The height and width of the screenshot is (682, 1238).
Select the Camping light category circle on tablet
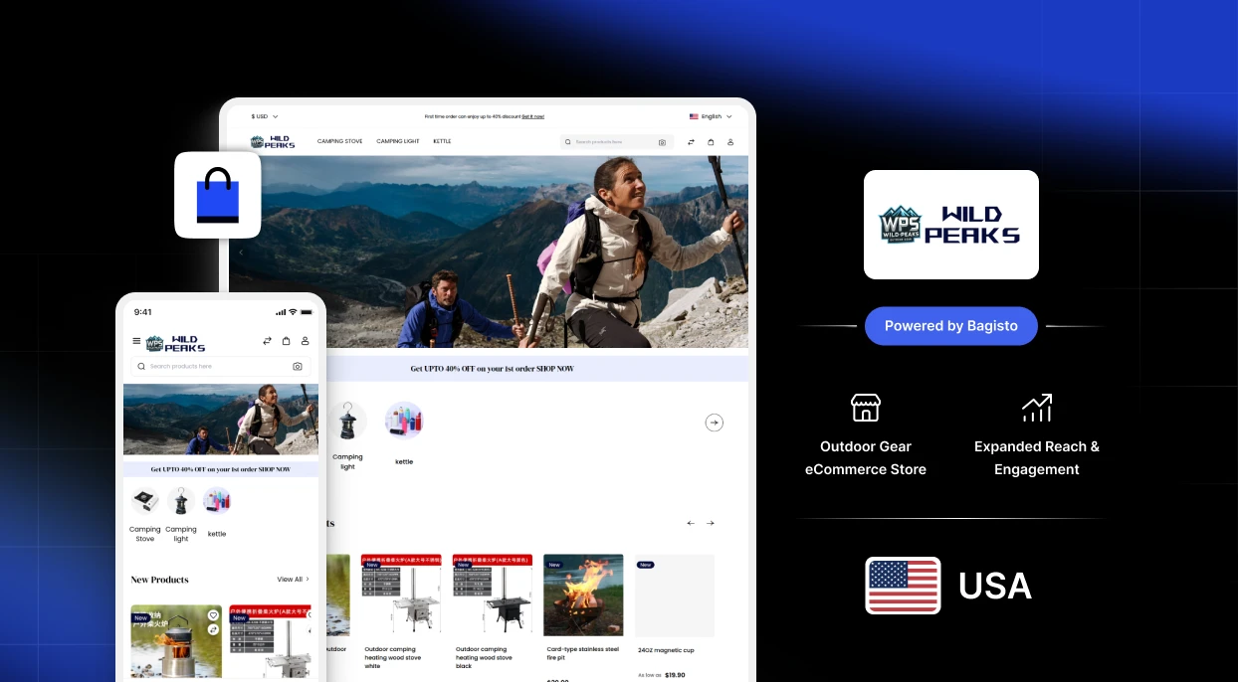(x=347, y=421)
